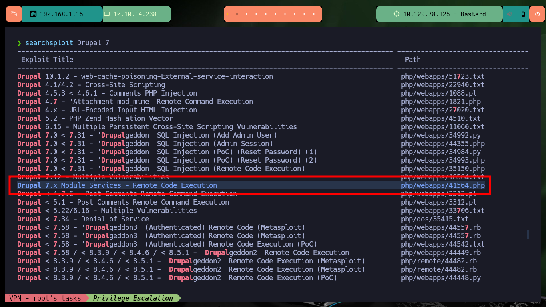Viewport: 546px width, 307px height.
Task: Click path php/webapps/27020.txt
Action: tap(443, 110)
